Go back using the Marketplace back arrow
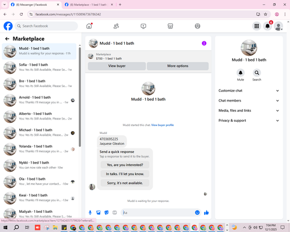Image resolution: width=290 pixels, height=232 pixels. [7, 39]
